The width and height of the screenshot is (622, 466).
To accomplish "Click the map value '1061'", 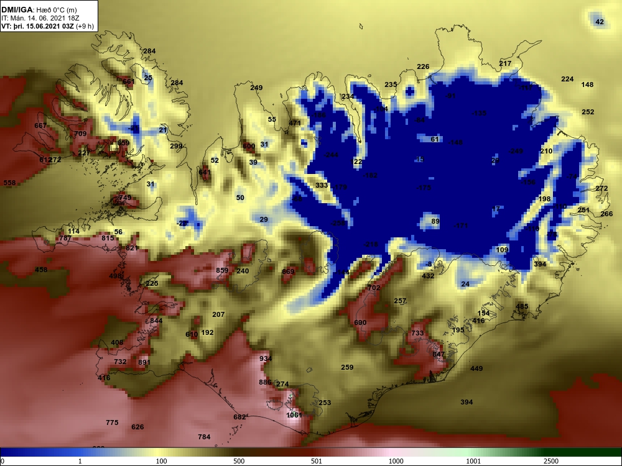I will 294,415.
